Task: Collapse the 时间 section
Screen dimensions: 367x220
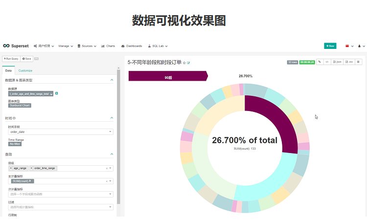Action: pyautogui.click(x=112, y=118)
